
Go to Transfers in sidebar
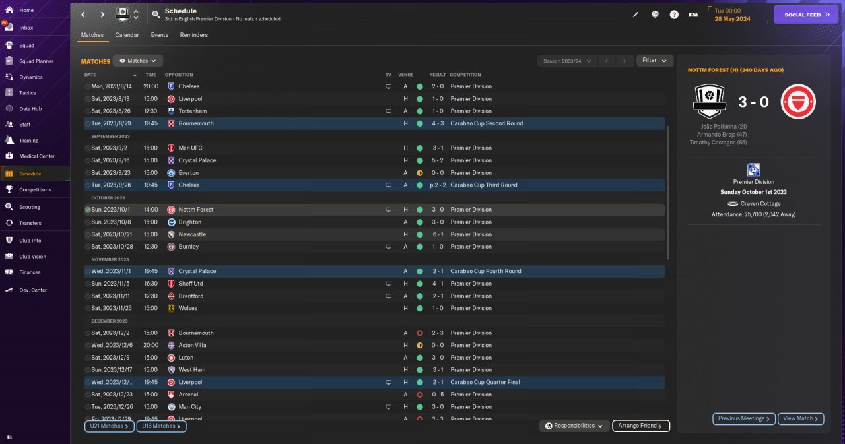[30, 223]
